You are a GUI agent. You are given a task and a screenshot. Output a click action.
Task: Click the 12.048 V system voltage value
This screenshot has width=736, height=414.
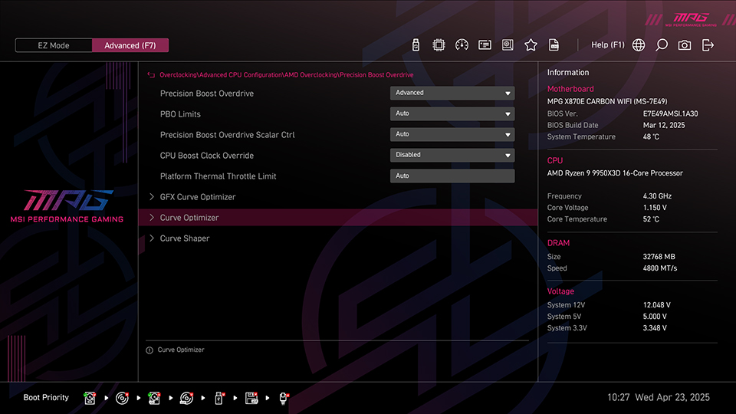(x=657, y=305)
